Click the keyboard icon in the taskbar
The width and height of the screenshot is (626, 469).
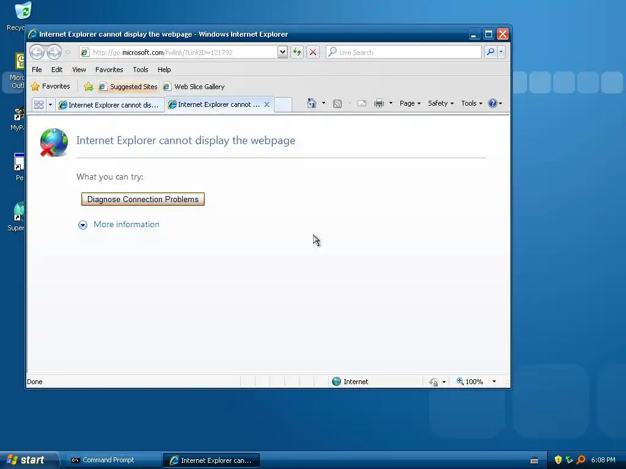[x=534, y=460]
